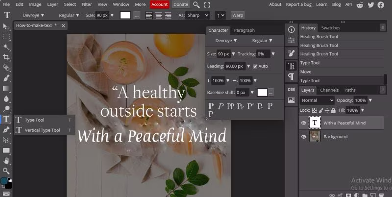
Task: Toggle faux bold text style
Action: 211,106
